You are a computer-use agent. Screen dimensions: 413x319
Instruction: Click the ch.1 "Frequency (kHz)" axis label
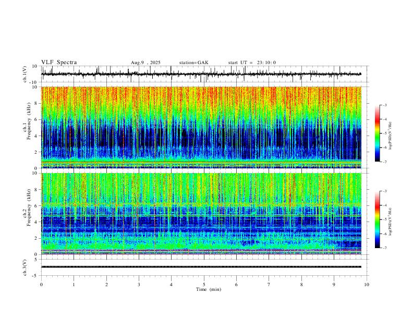pos(29,121)
